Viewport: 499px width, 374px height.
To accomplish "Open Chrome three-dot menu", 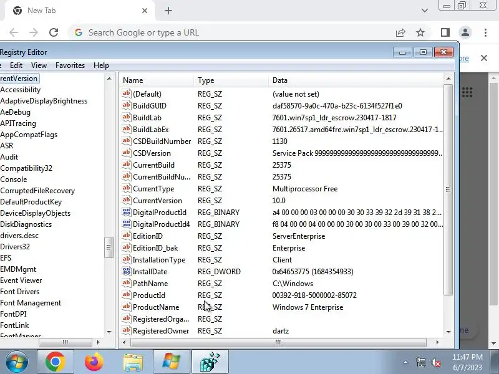I will click(485, 32).
